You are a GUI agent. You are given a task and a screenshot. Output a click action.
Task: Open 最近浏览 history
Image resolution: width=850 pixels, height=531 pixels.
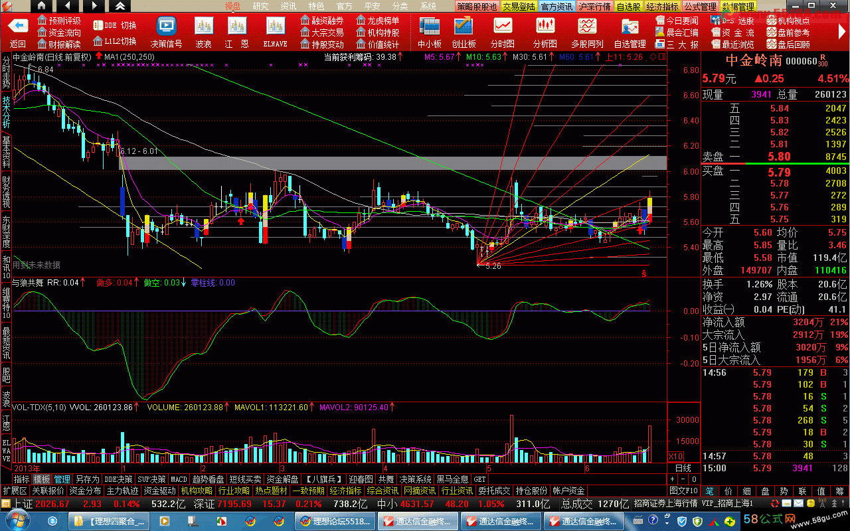point(733,44)
